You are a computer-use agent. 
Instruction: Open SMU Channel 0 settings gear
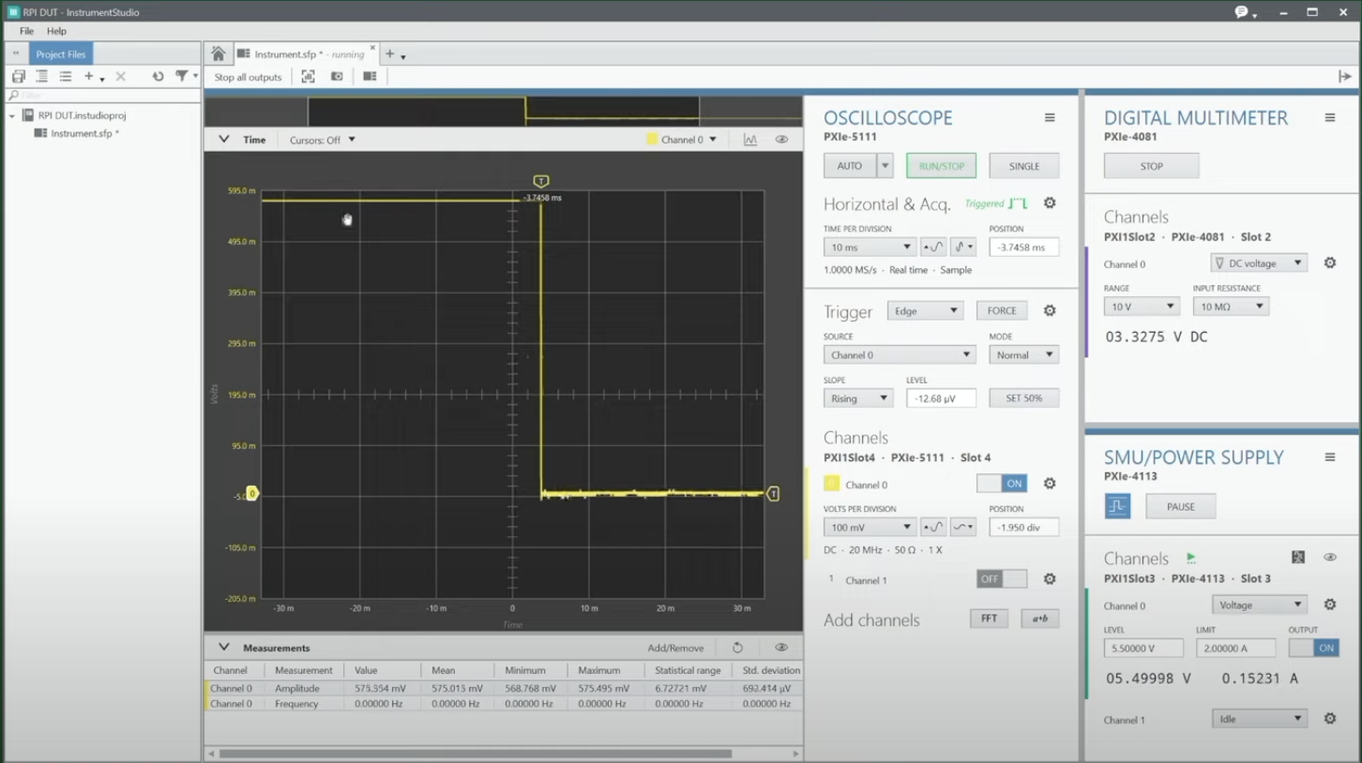click(1330, 605)
